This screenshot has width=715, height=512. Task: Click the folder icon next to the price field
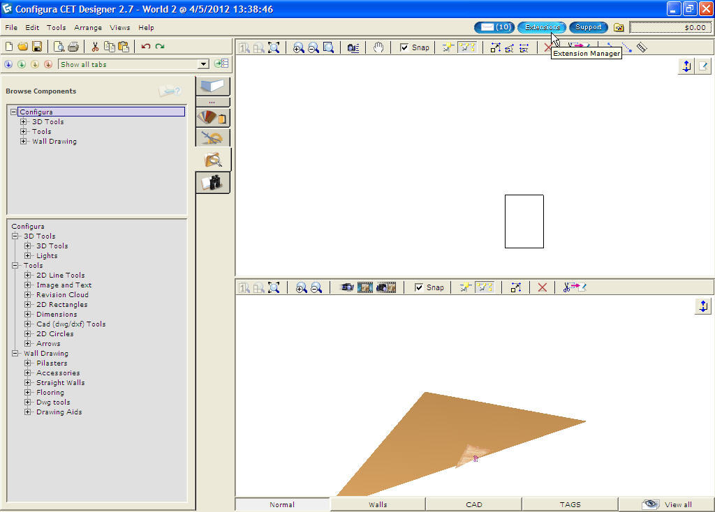(619, 28)
